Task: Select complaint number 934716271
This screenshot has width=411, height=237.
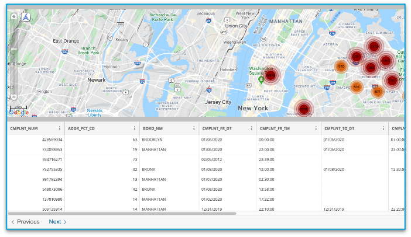Action: coord(52,160)
